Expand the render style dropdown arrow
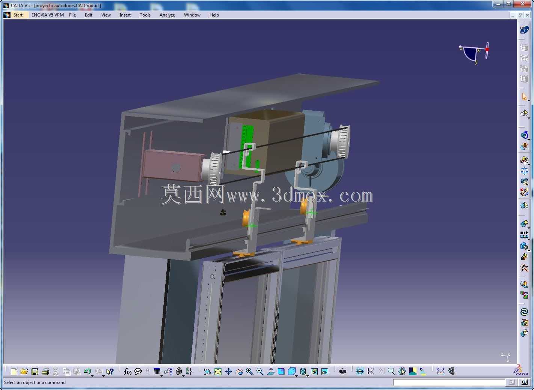 308,375
